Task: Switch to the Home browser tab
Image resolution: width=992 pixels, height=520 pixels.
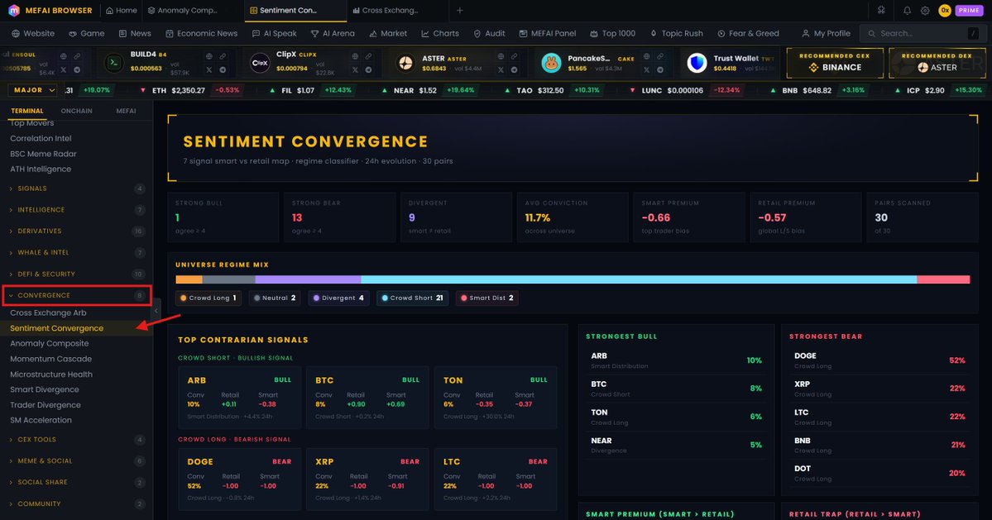Action: click(122, 11)
